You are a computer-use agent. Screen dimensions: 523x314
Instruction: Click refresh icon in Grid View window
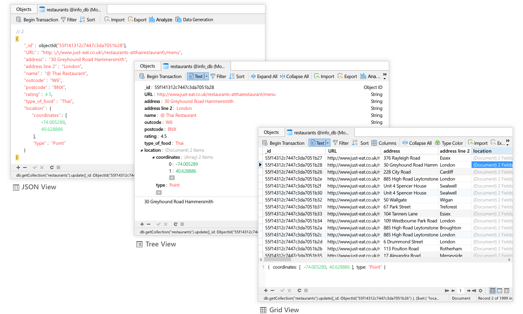[299, 290]
